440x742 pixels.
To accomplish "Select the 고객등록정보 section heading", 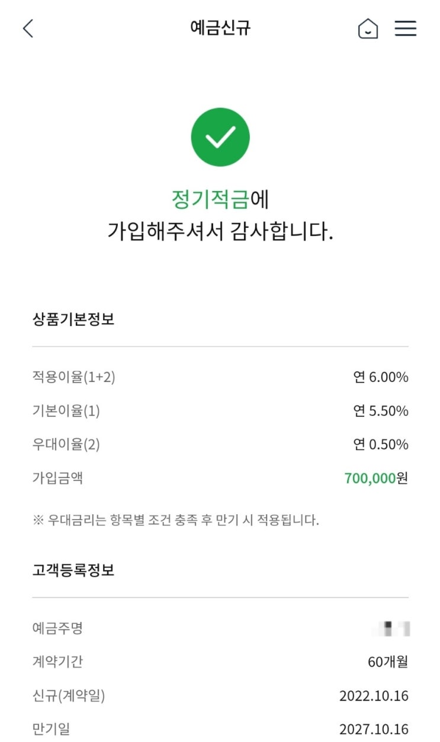I will pos(73,570).
